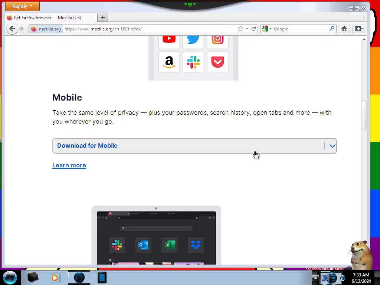Open the media player taskbar icon
380x285 pixels.
coord(55,278)
